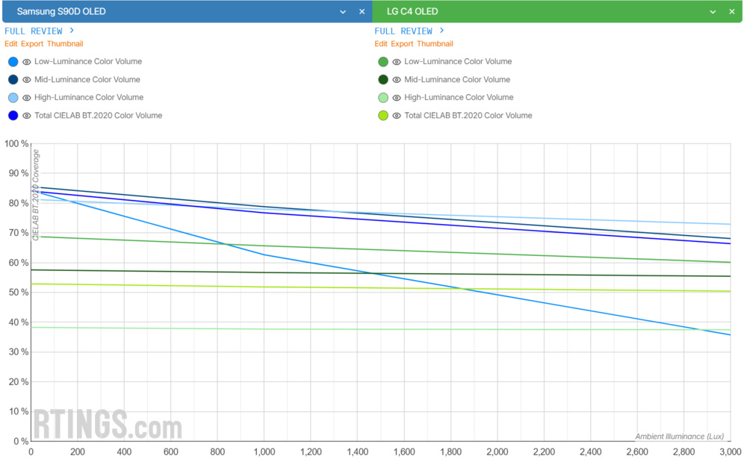Open the Samsung S90D OLED selector dropdown
Viewport: 747px width, 465px height.
343,11
